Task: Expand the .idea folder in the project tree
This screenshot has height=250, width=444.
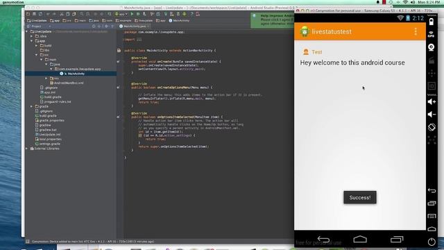Action: pos(32,36)
